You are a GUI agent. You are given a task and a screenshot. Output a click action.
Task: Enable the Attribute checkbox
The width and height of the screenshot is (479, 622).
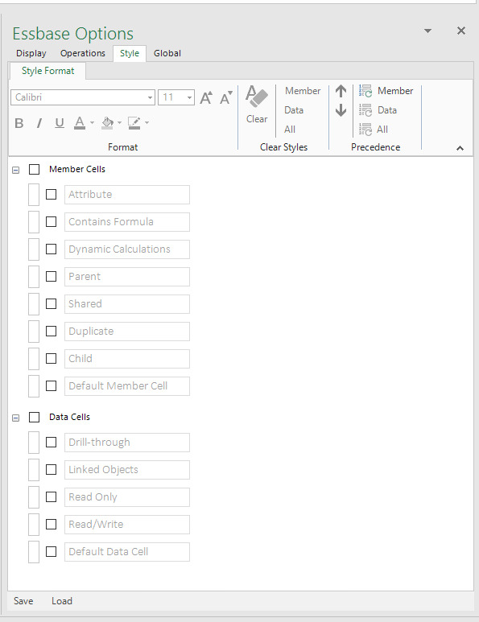coord(52,195)
